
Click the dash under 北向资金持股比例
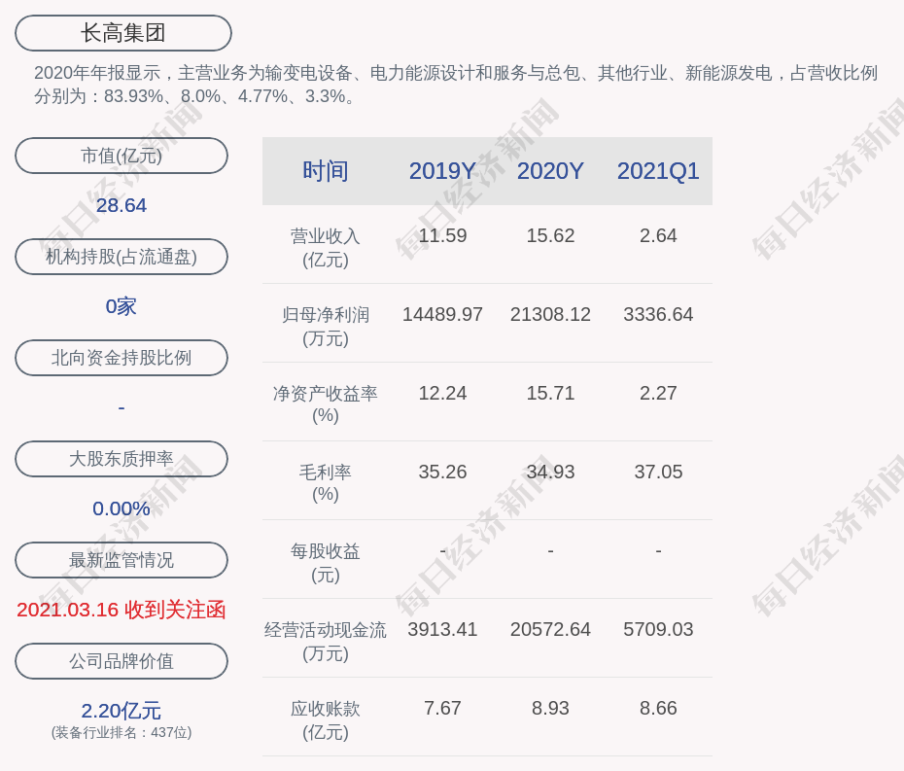click(122, 407)
